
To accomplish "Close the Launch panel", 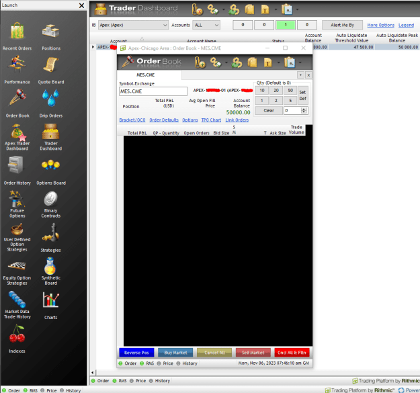I will [82, 5].
